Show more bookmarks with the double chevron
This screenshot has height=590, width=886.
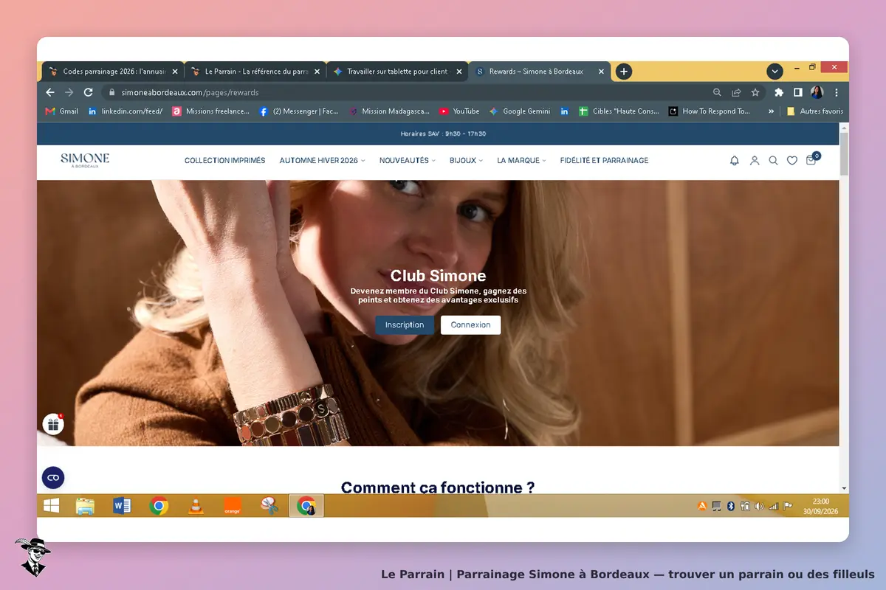coord(771,111)
